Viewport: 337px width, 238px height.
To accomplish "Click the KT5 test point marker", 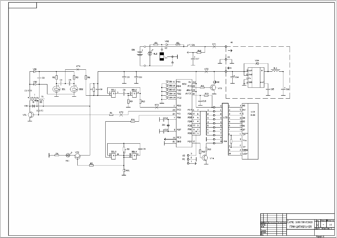I will [156, 107].
